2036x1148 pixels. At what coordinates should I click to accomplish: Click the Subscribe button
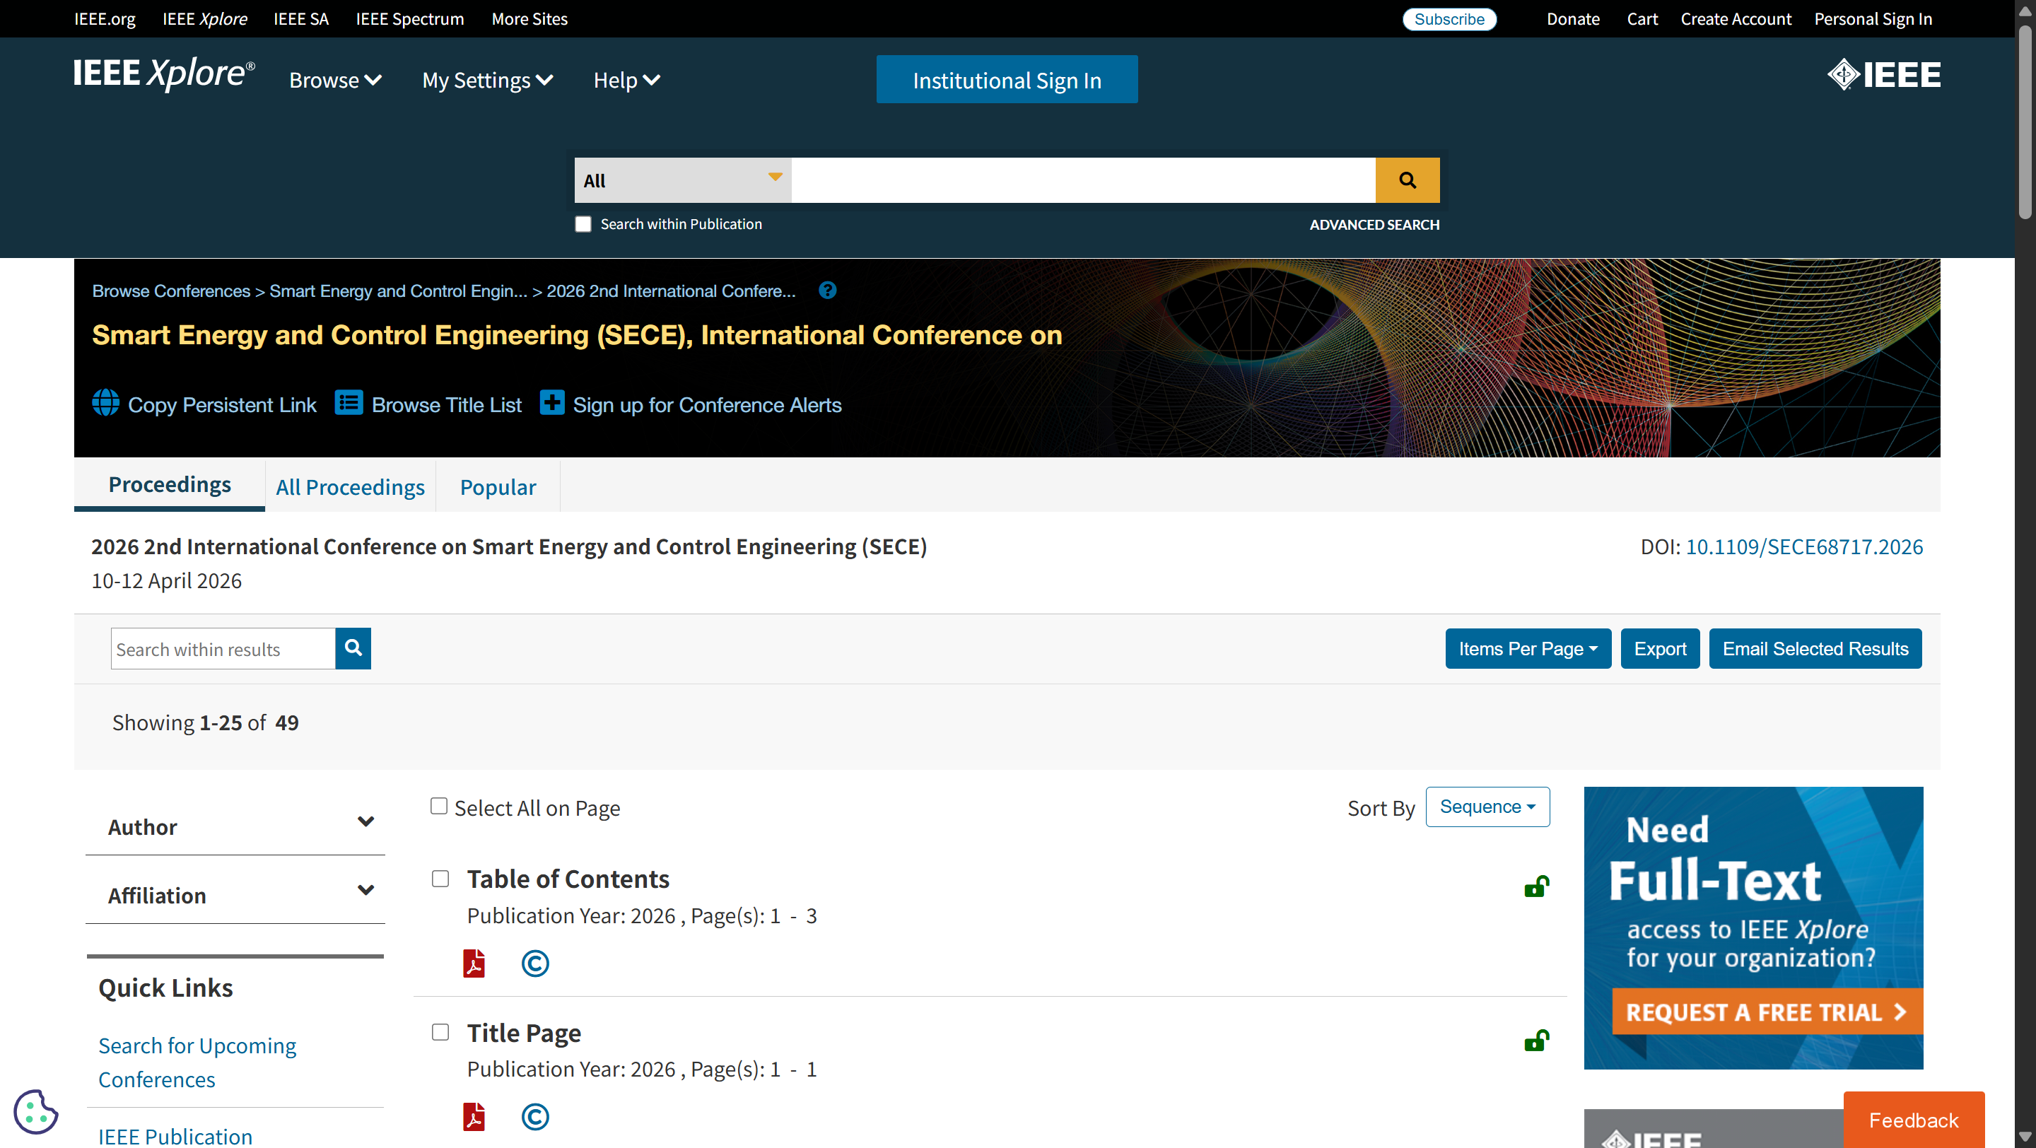(1449, 19)
